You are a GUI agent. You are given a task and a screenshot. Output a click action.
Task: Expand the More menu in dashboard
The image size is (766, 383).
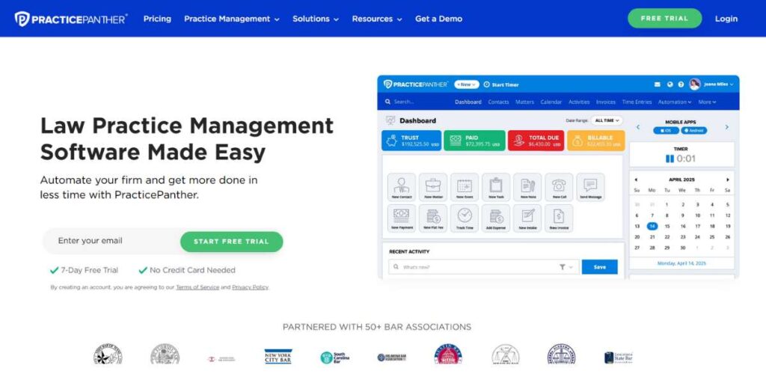pyautogui.click(x=707, y=102)
